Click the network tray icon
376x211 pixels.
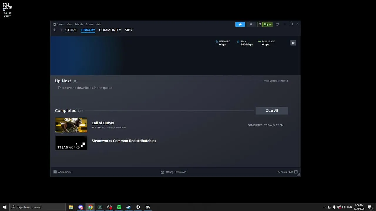point(330,207)
